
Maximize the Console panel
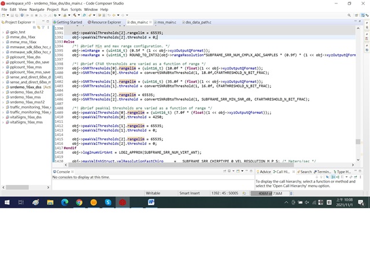pos(251,171)
